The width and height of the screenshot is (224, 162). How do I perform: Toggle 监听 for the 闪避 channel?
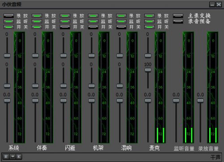tap(65, 21)
